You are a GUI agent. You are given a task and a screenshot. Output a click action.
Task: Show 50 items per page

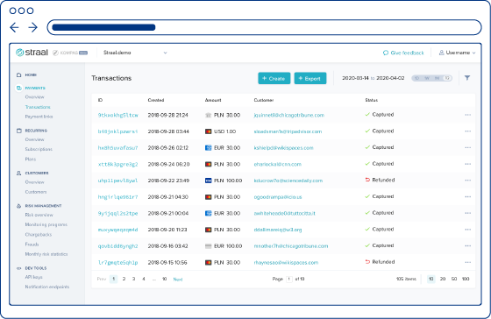click(x=454, y=279)
